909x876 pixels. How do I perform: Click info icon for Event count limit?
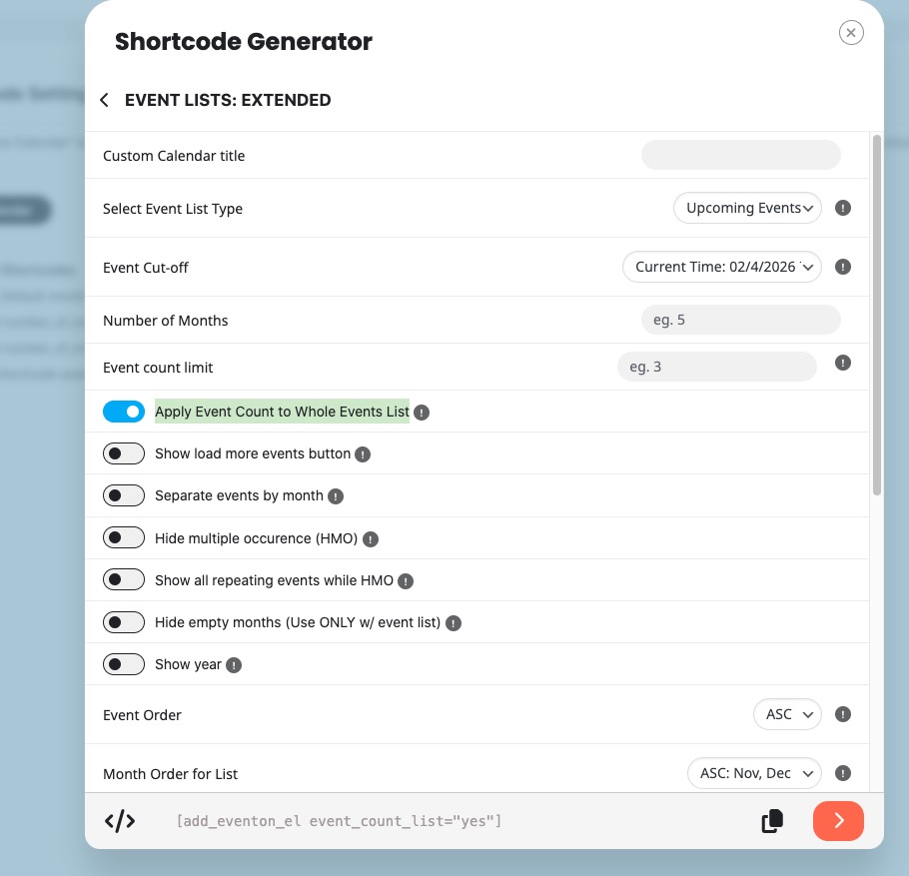(x=843, y=363)
